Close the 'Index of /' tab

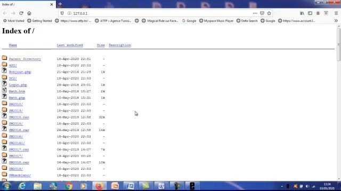click(52, 4)
